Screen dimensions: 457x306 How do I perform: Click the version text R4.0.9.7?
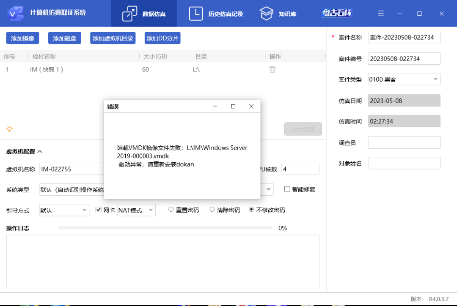click(439, 299)
